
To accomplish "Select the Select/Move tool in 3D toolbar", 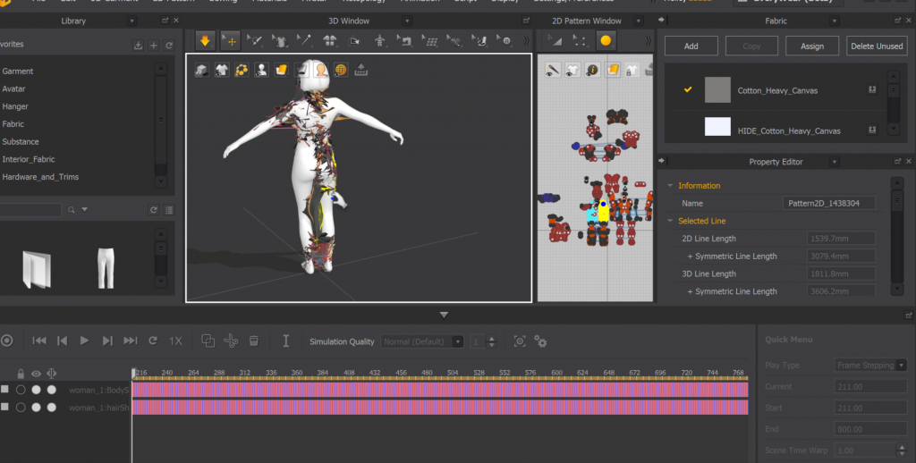I will (x=230, y=40).
